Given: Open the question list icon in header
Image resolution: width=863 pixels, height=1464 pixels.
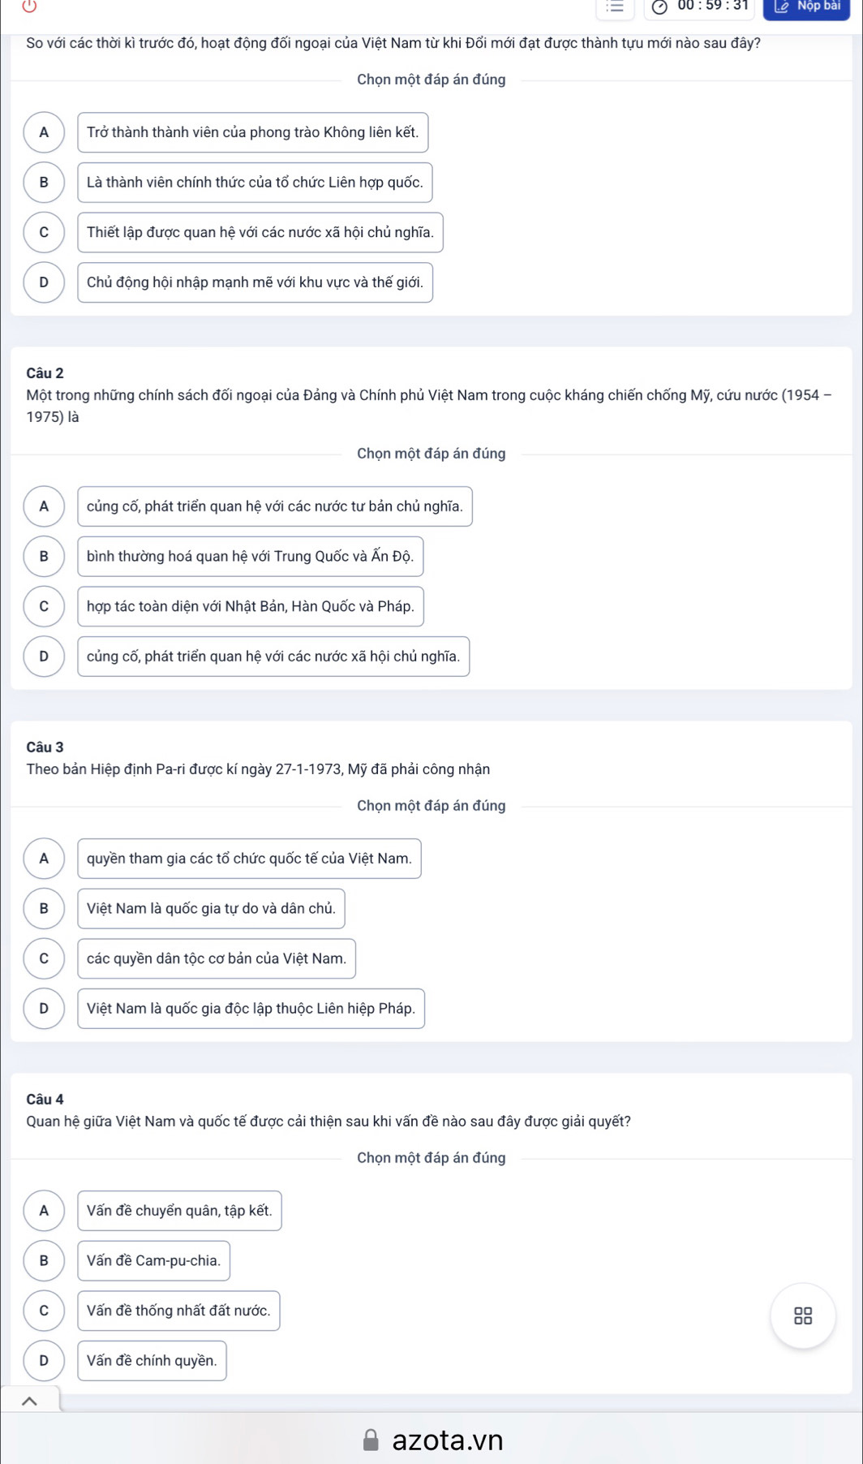Looking at the screenshot, I should 616,7.
